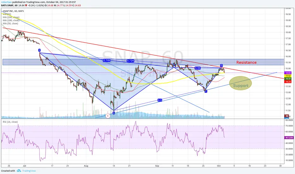Select the Support ellipse annotation
The image size is (295, 174).
[x=241, y=83]
